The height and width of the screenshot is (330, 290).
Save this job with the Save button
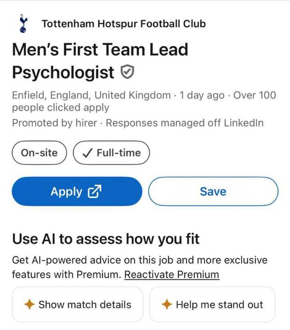click(x=213, y=191)
